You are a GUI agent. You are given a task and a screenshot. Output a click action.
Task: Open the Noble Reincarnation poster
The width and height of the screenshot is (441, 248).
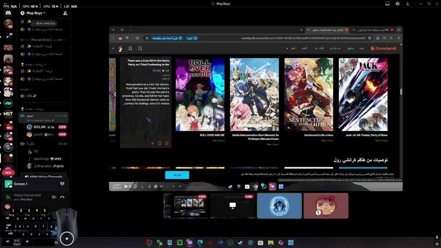point(254,94)
